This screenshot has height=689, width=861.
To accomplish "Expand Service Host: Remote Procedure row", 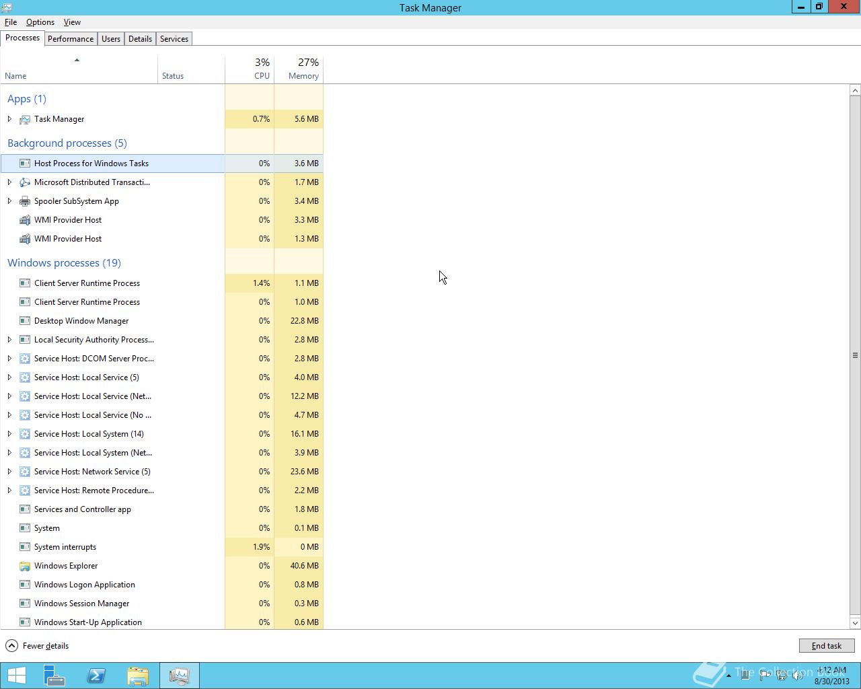I will pos(9,491).
